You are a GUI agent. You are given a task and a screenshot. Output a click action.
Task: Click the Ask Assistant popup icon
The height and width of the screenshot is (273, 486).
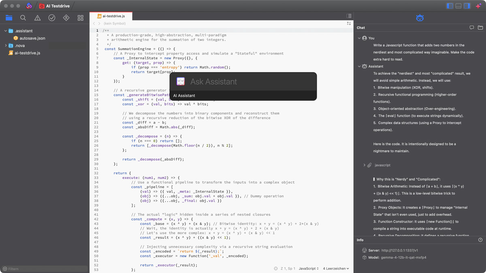181,81
